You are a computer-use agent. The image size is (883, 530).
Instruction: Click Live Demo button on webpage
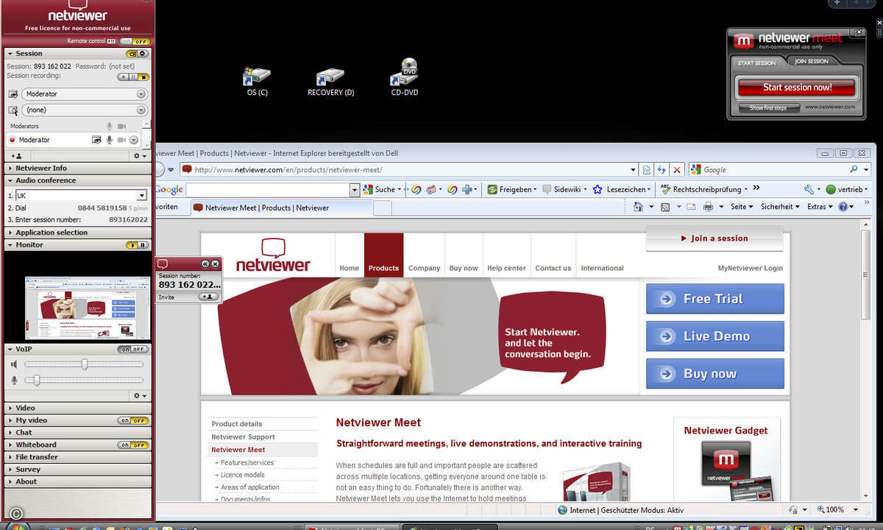click(x=714, y=336)
